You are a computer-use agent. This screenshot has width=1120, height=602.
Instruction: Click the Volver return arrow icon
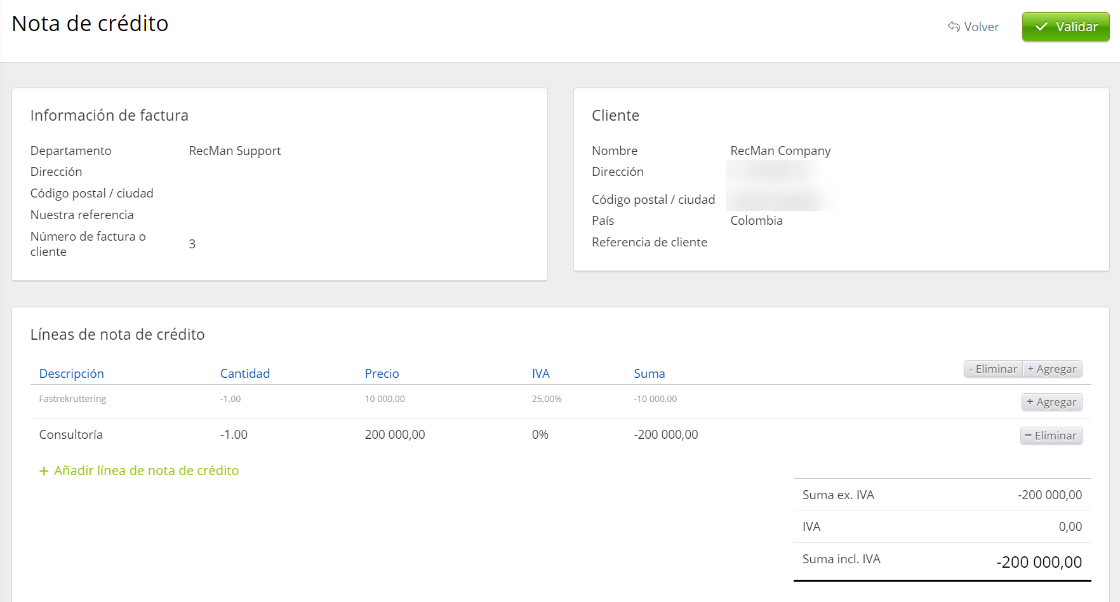coord(954,27)
